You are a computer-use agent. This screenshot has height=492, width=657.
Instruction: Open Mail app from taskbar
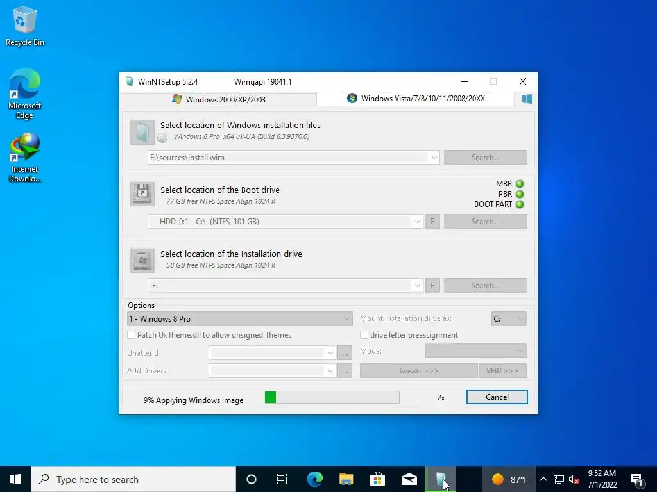pyautogui.click(x=409, y=479)
